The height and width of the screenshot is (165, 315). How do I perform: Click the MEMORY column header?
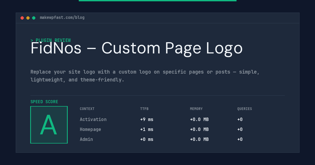(x=196, y=109)
